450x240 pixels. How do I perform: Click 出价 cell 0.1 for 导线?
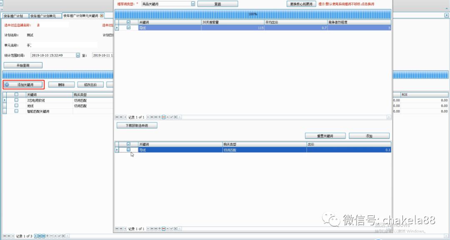click(x=349, y=150)
